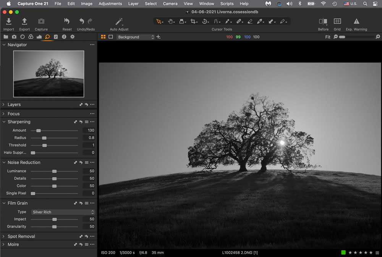Select the Loupe cursor tool
Viewport: 382px width, 257px height.
[x=182, y=21]
